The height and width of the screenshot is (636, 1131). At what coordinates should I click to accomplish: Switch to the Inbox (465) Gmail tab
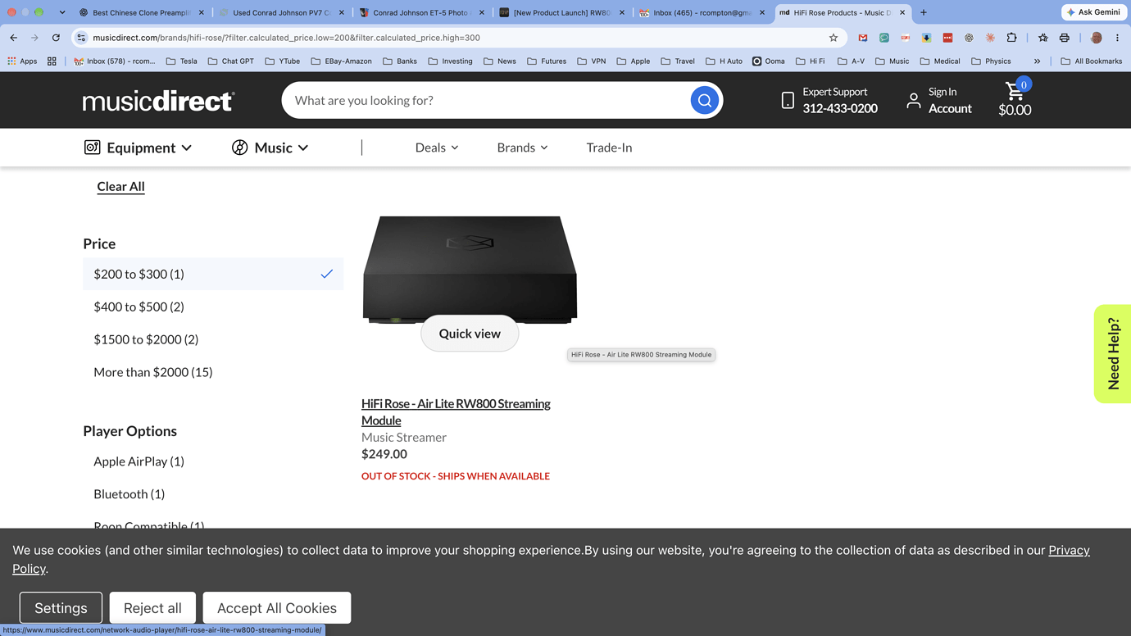[x=702, y=12]
